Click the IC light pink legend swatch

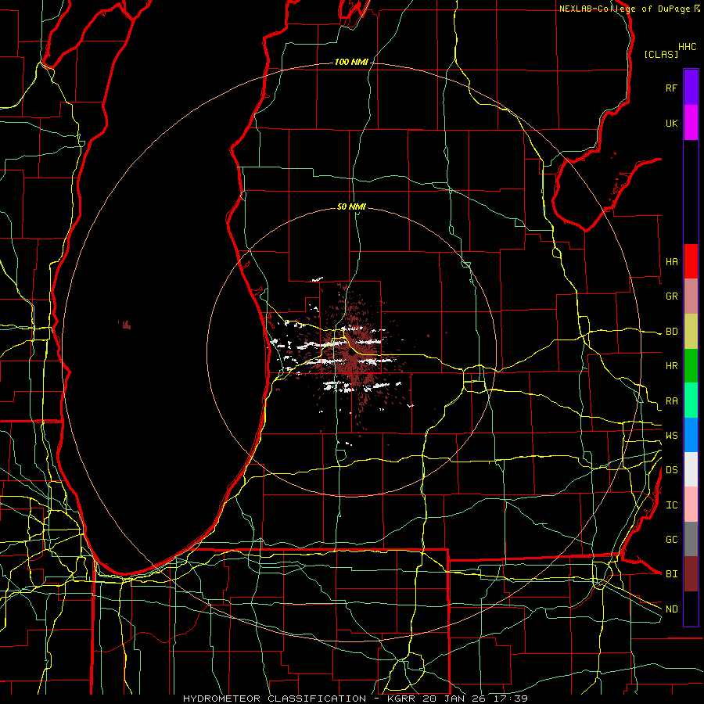point(691,505)
